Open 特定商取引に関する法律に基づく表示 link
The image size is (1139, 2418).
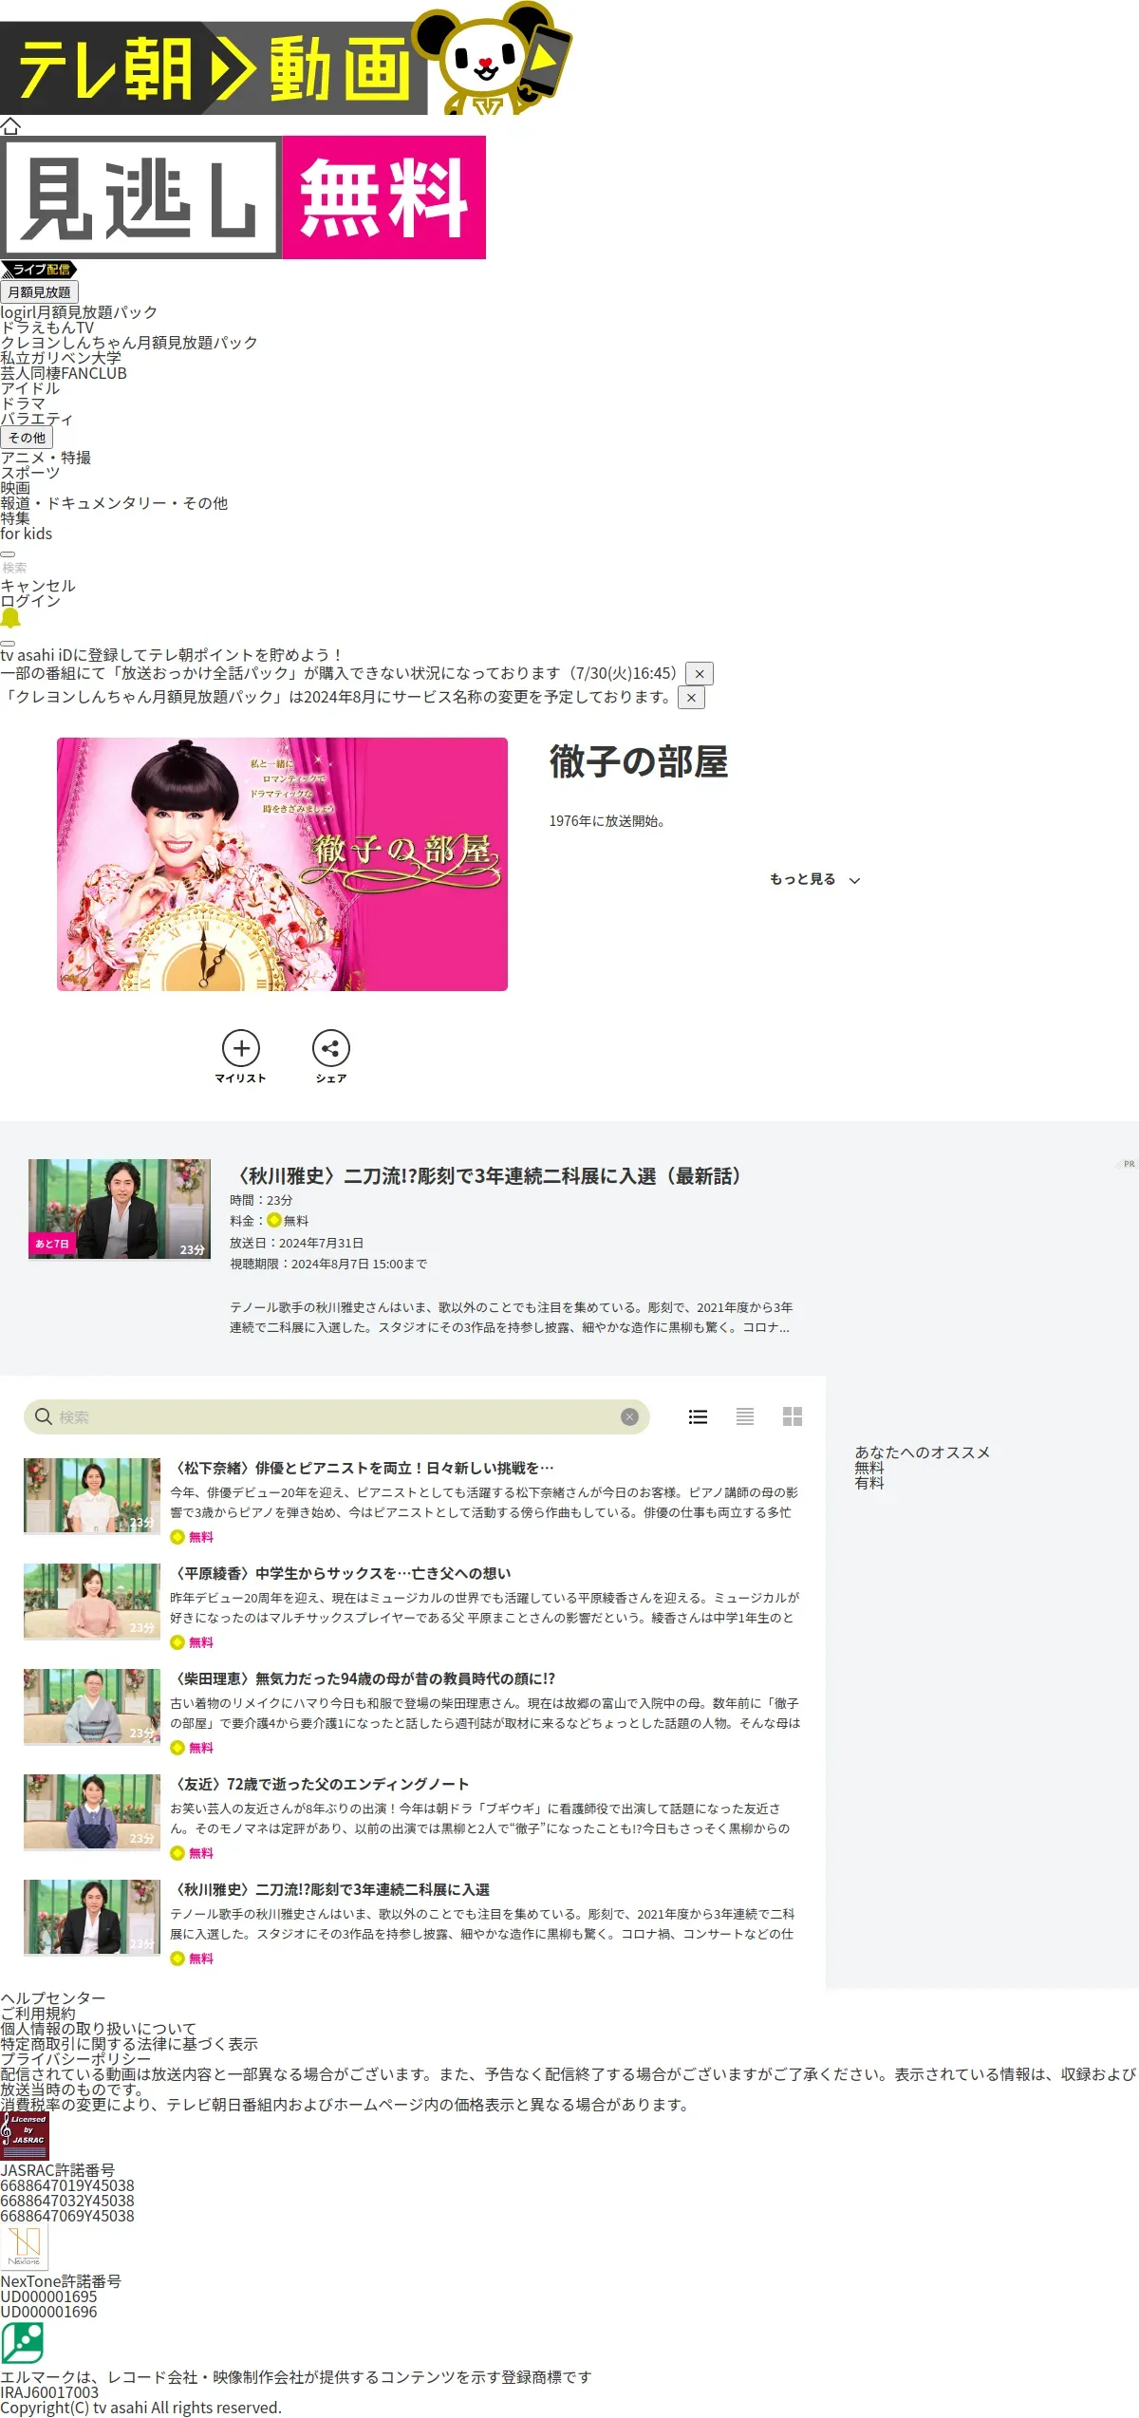129,2043
